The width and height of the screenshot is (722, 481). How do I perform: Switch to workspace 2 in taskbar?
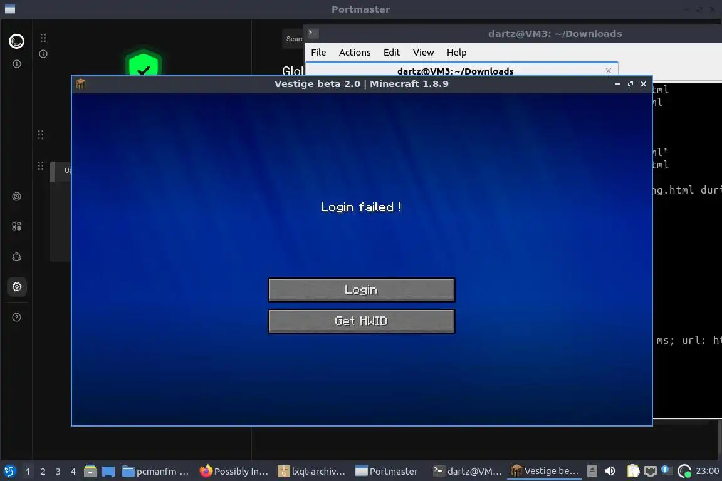43,472
